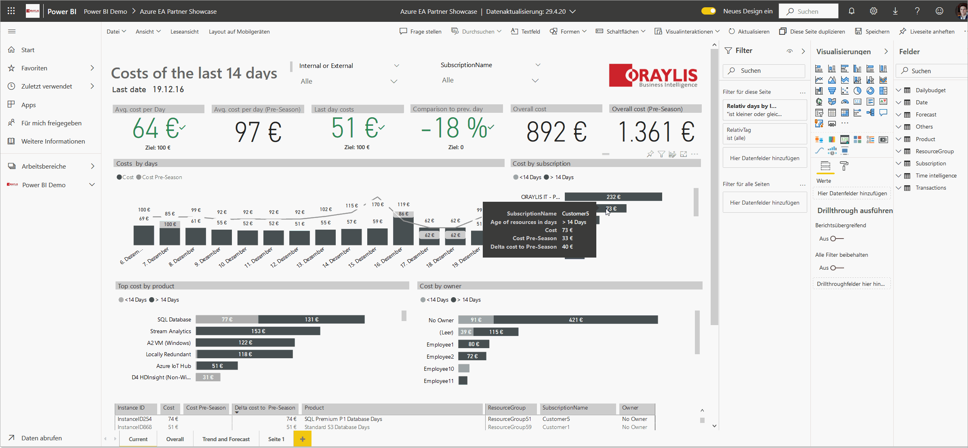Expand the Favoriten flyout chevron
Image resolution: width=968 pixels, height=448 pixels.
[92, 68]
